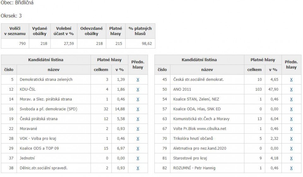This screenshot has width=303, height=177.
Task: Click the Volební účast v % column header
Action: point(64,31)
